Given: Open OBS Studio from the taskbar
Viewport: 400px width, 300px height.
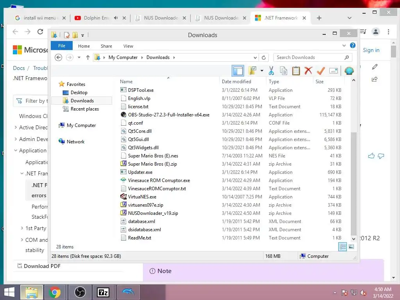Looking at the screenshot, I should [x=80, y=292].
